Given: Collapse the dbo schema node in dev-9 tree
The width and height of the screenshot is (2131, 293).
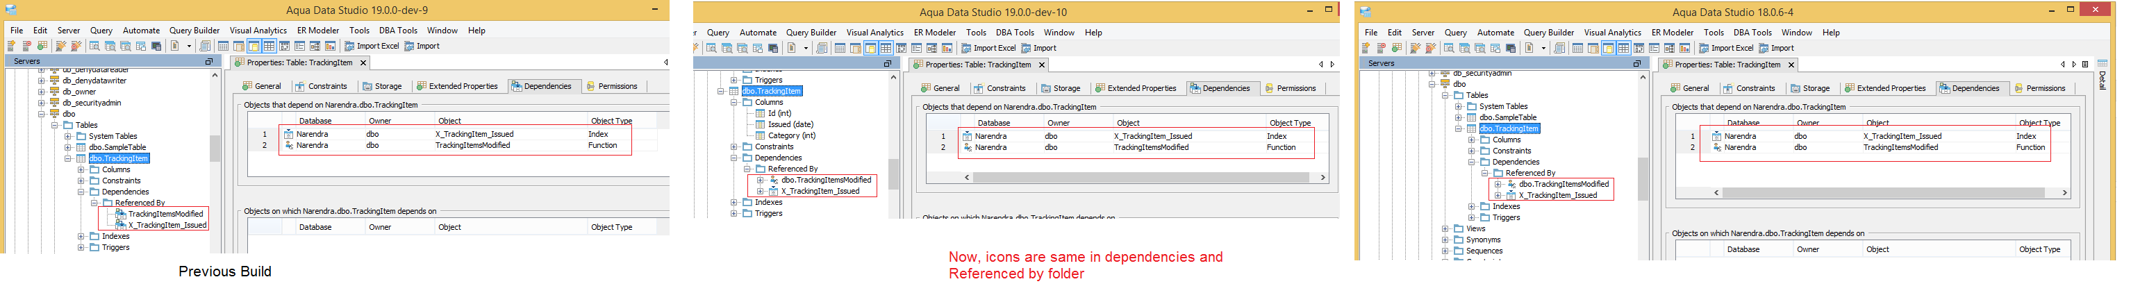Looking at the screenshot, I should [42, 115].
